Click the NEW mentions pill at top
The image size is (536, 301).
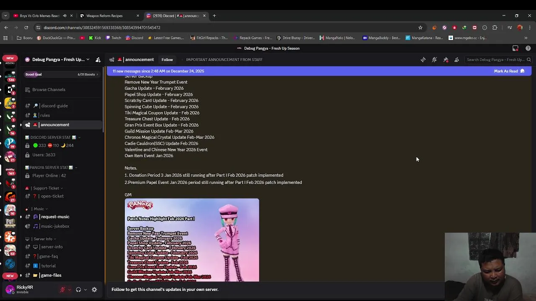click(10, 58)
